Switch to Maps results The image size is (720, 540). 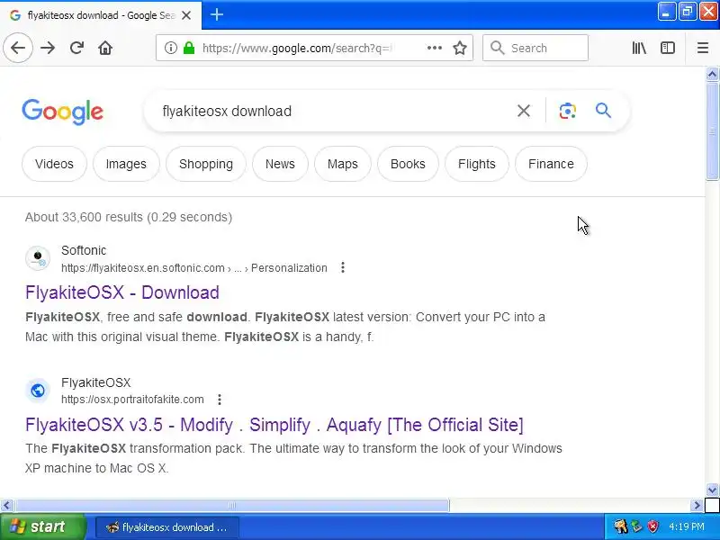click(343, 164)
